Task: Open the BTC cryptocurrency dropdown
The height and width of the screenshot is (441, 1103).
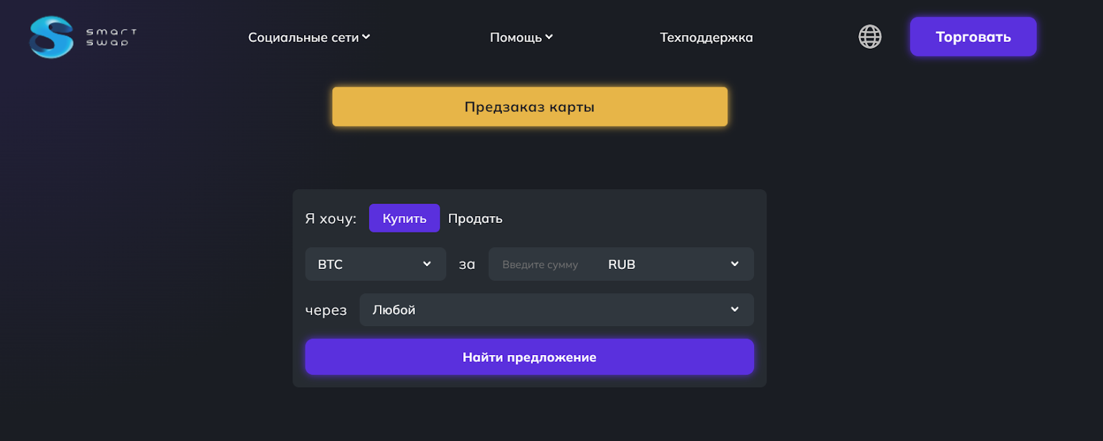Action: click(x=375, y=264)
